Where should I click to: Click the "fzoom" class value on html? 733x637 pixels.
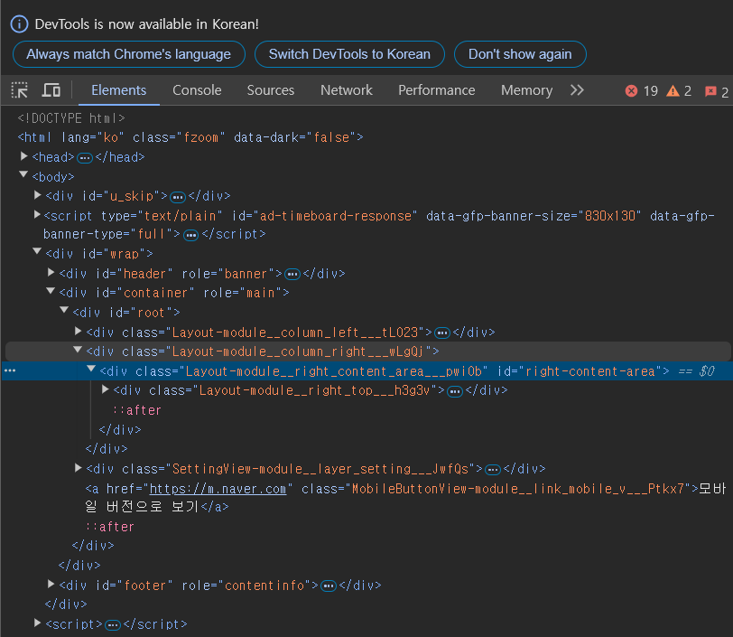click(x=201, y=137)
